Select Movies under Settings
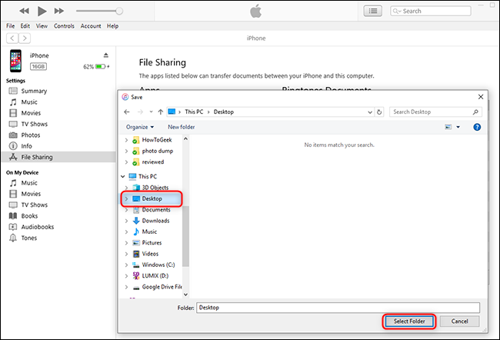 tap(31, 113)
